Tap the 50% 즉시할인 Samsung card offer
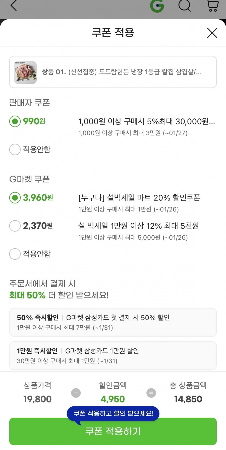The height and width of the screenshot is (450, 226). [x=113, y=322]
